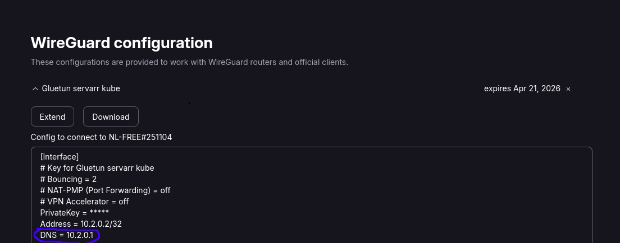Select the Gluetun servarr kube entry name
The image size is (620, 243).
click(81, 88)
